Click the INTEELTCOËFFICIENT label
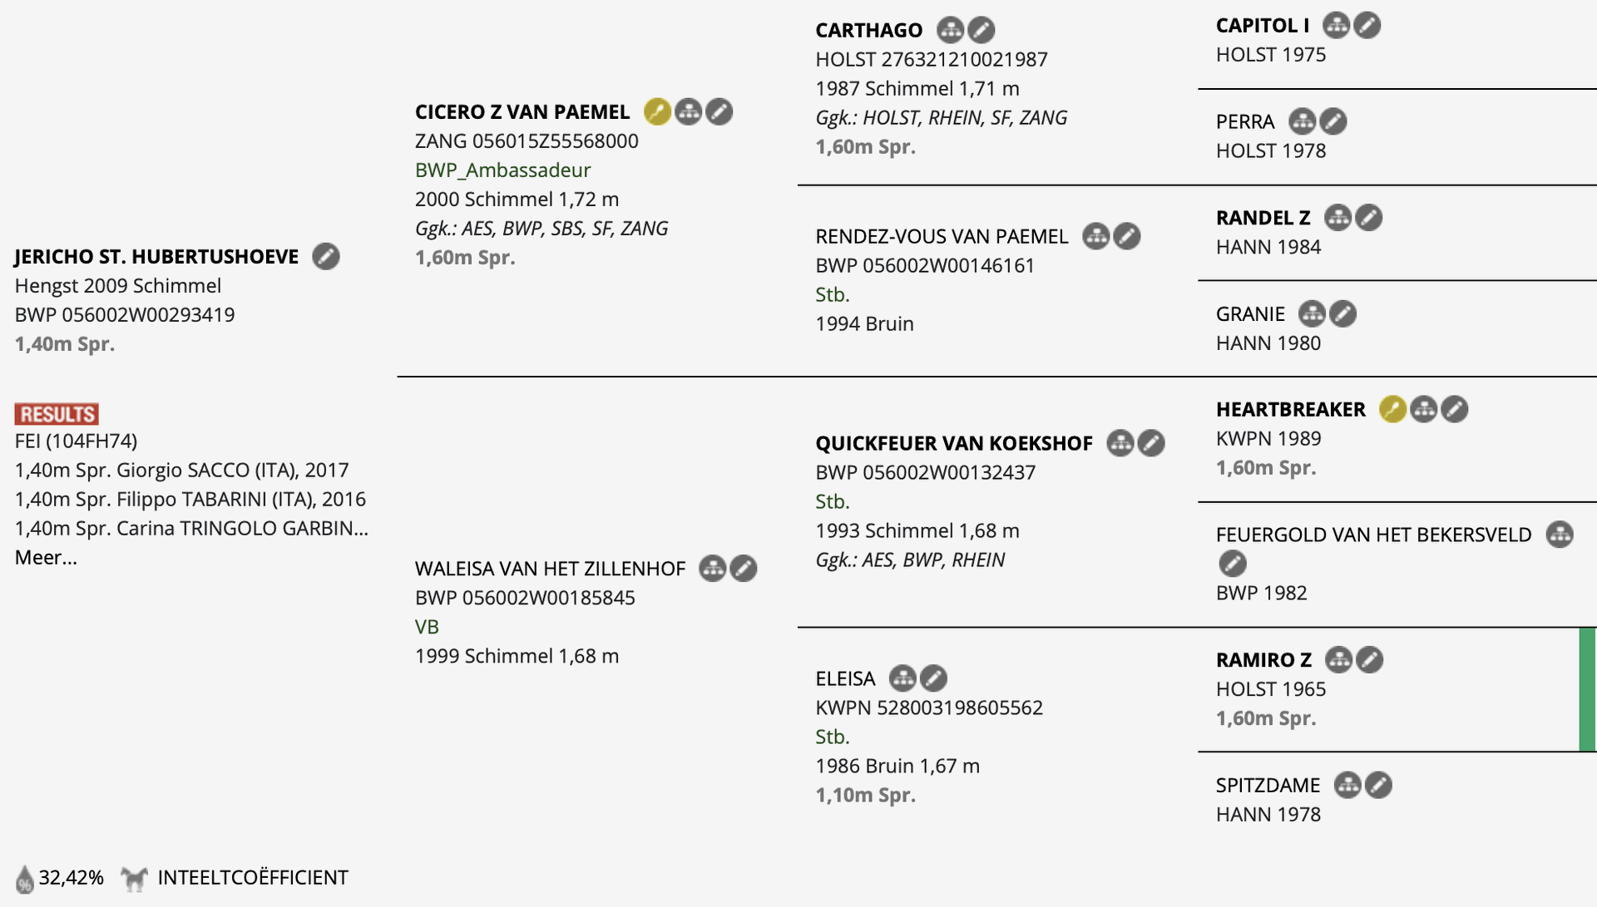Image resolution: width=1597 pixels, height=907 pixels. pos(253,878)
